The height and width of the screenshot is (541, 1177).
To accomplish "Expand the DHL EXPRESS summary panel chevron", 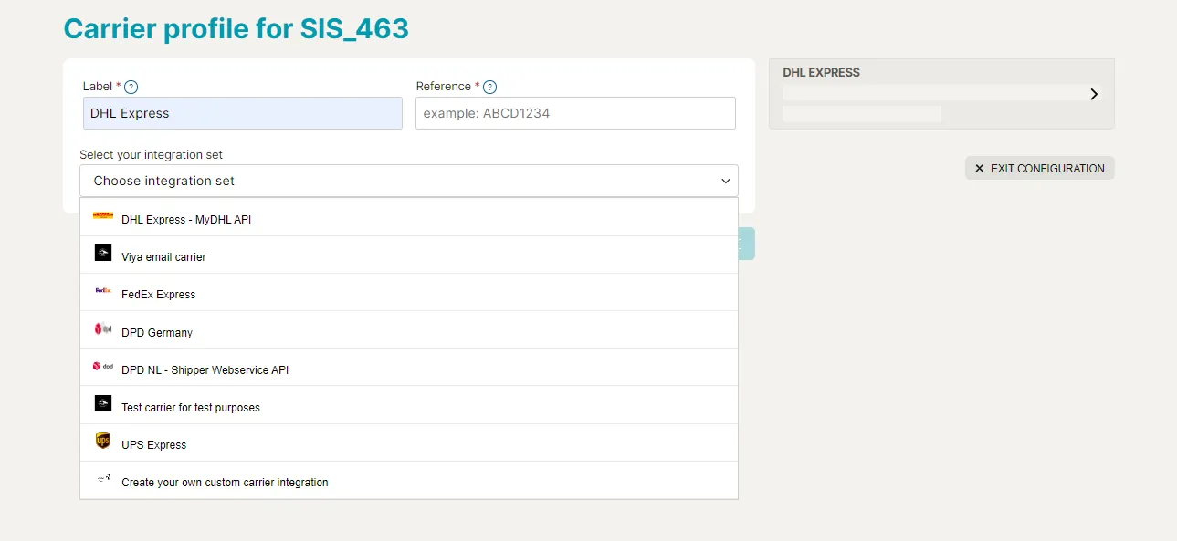I will tap(1094, 93).
